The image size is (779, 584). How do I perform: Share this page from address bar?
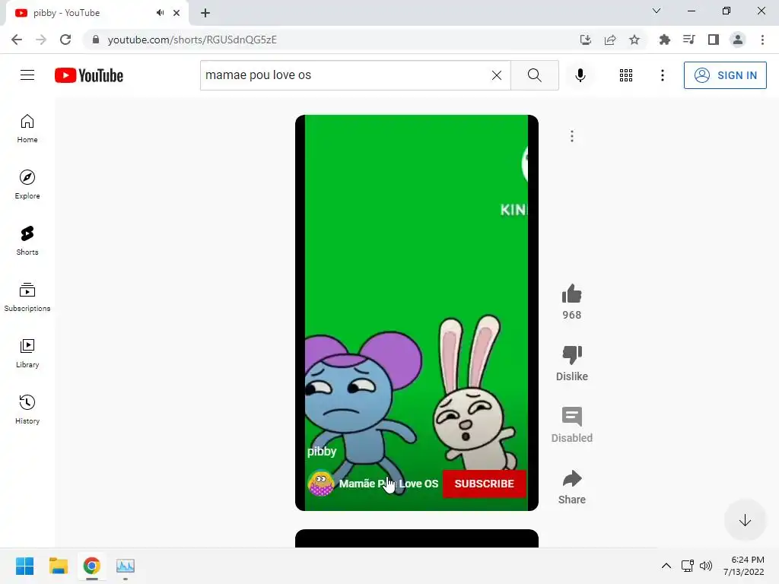click(x=610, y=40)
